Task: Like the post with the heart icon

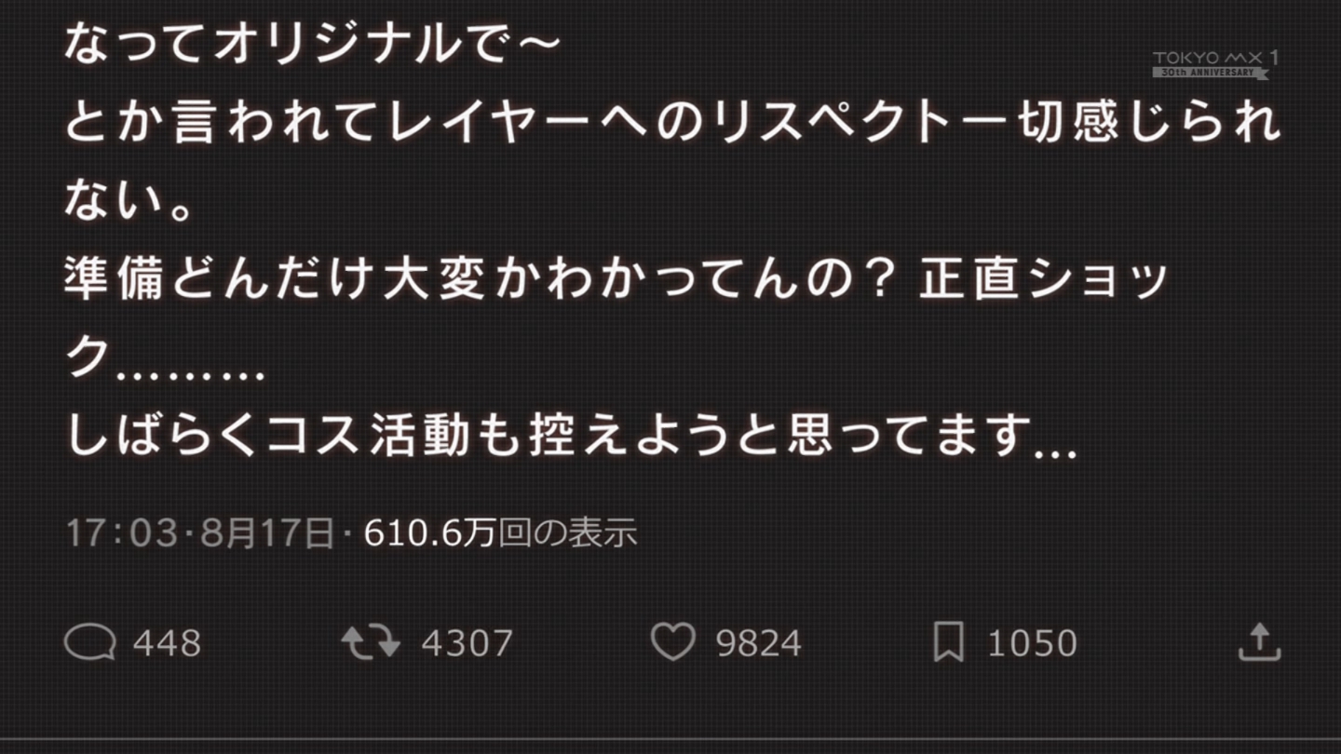Action: coord(672,642)
